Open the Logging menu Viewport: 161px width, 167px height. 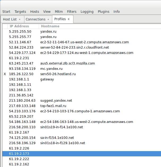[x=87, y=11]
